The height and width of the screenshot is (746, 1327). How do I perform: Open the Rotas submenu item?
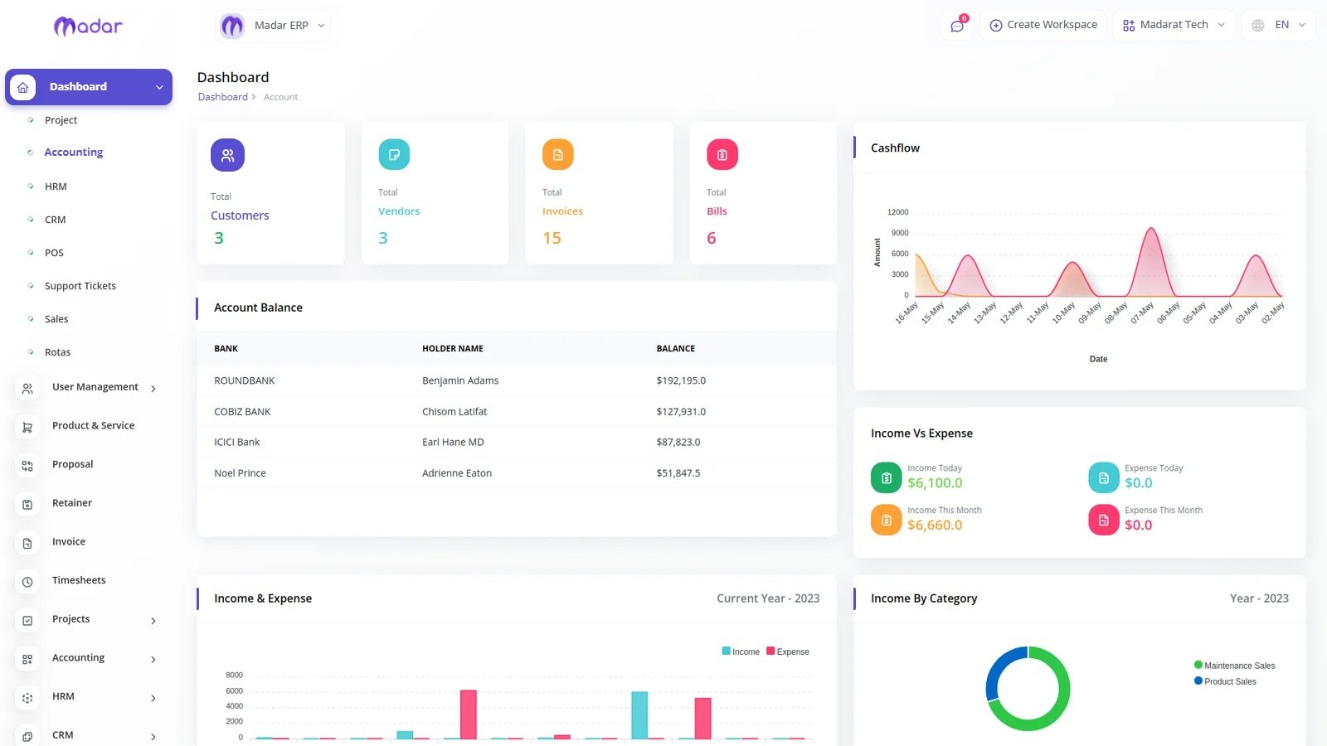pos(57,352)
